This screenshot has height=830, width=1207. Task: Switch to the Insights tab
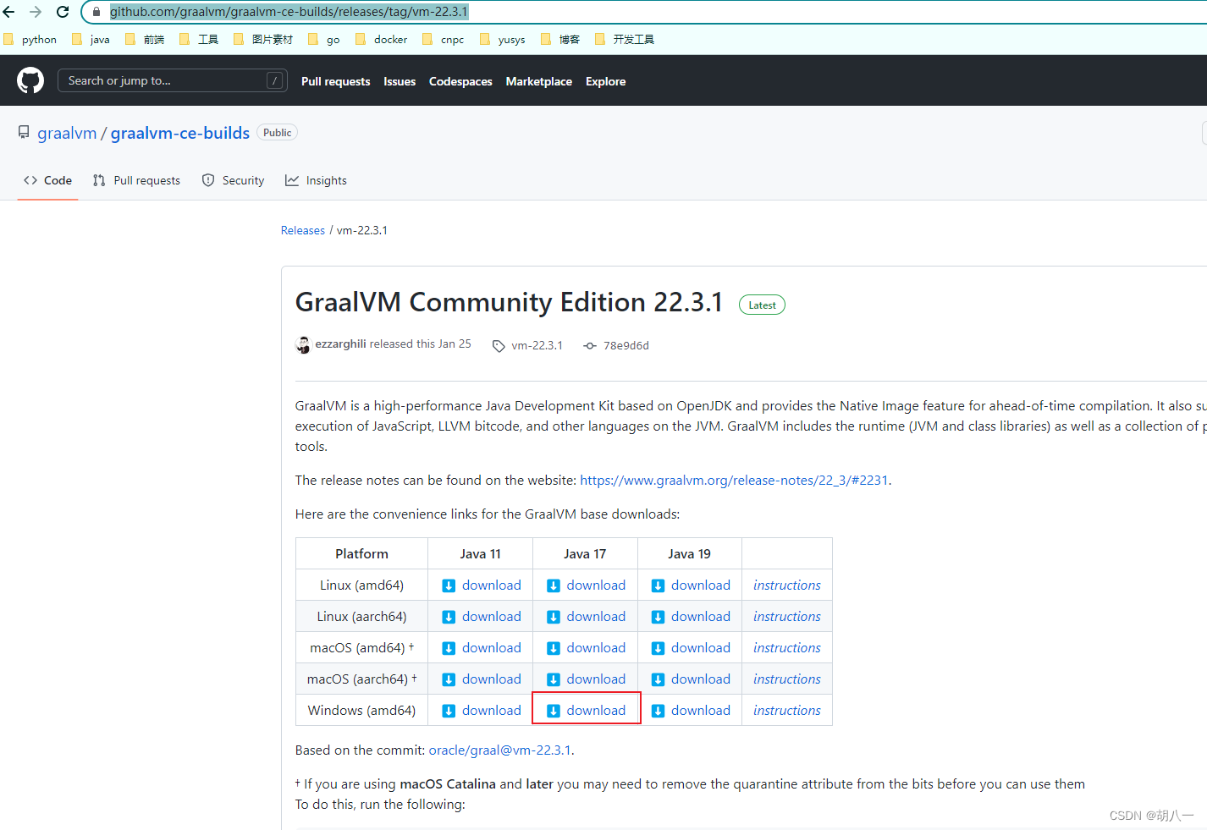(x=316, y=180)
